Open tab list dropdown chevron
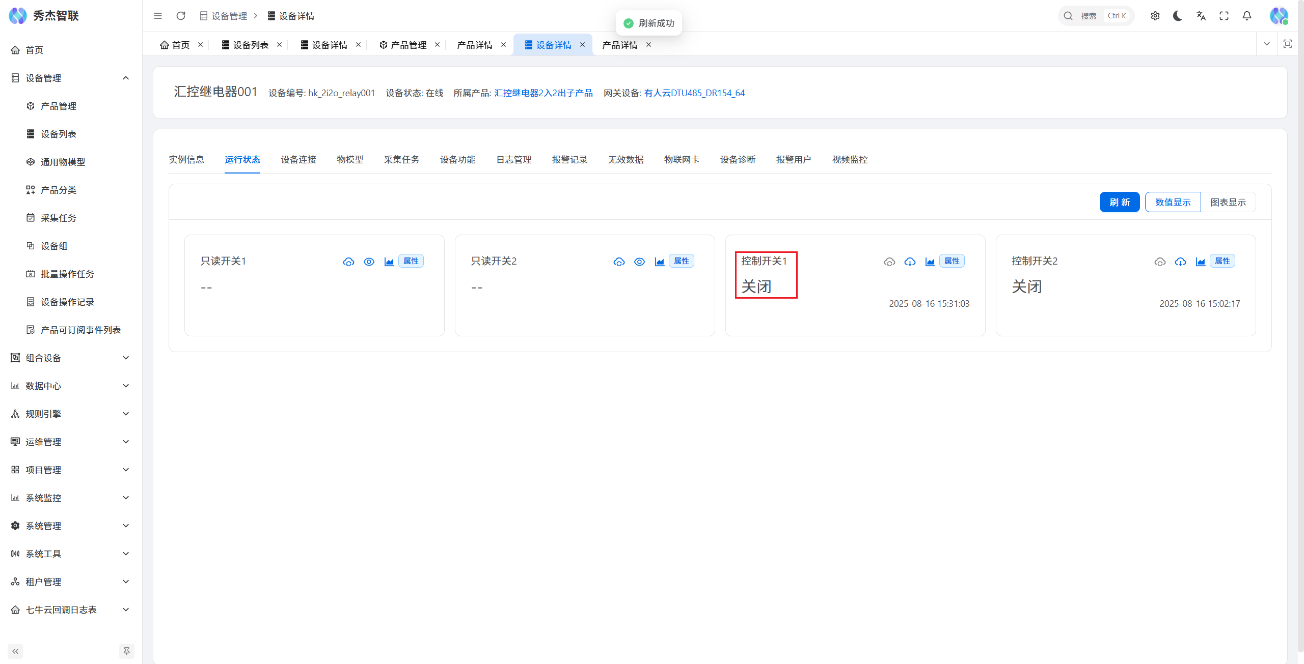1304x664 pixels. click(1267, 44)
